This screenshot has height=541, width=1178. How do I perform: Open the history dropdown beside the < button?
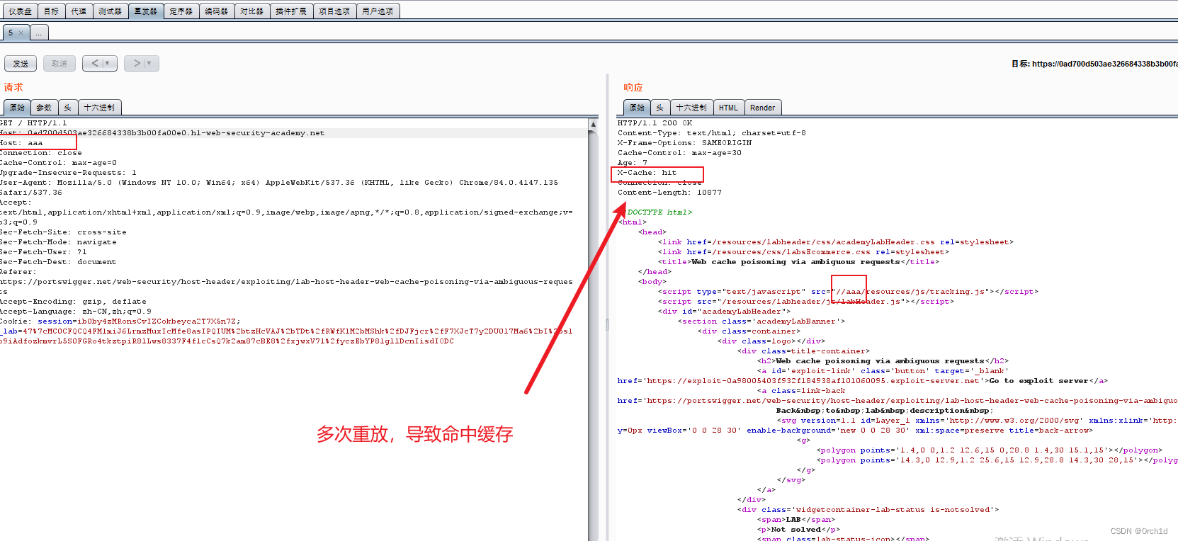(x=108, y=63)
